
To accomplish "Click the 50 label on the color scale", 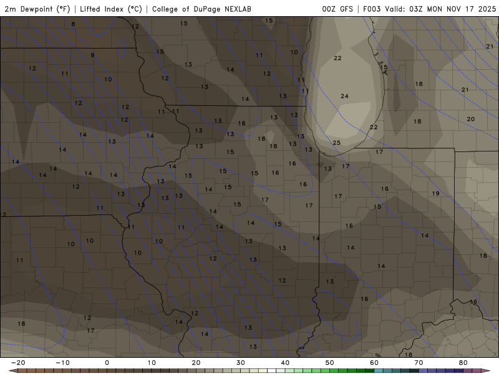I will point(330,363).
